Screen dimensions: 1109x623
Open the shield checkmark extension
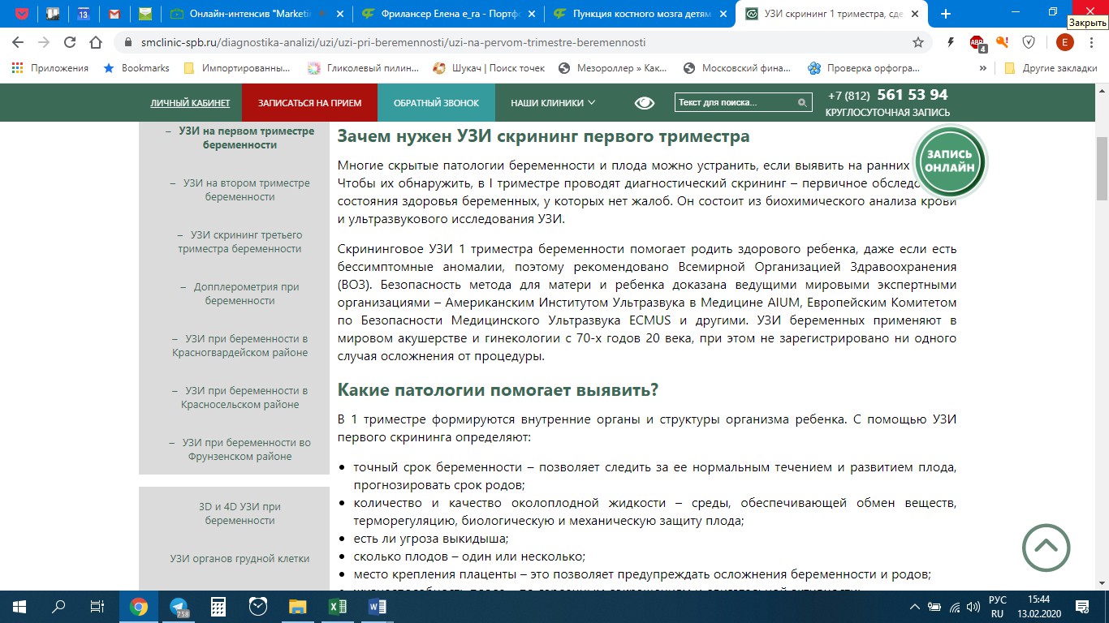(x=1029, y=42)
